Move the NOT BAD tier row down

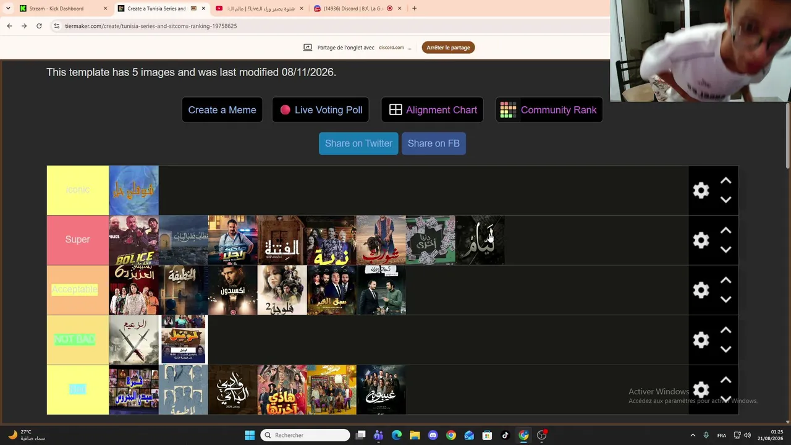pos(726,349)
